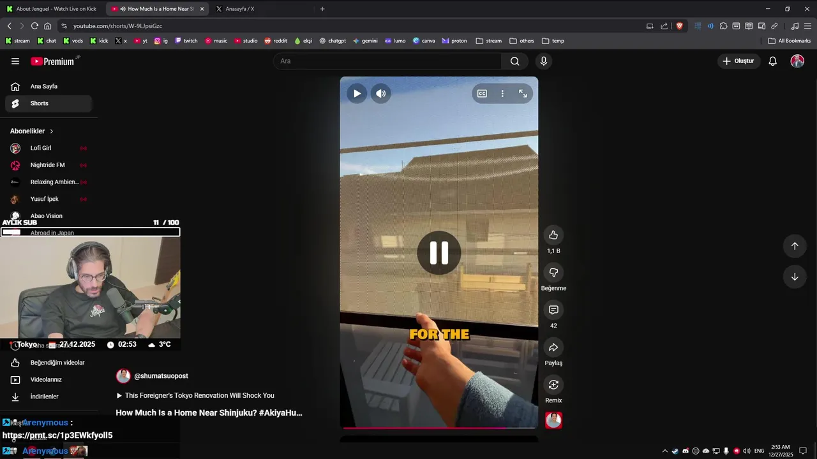Enter fullscreen for the Short

coord(523,94)
